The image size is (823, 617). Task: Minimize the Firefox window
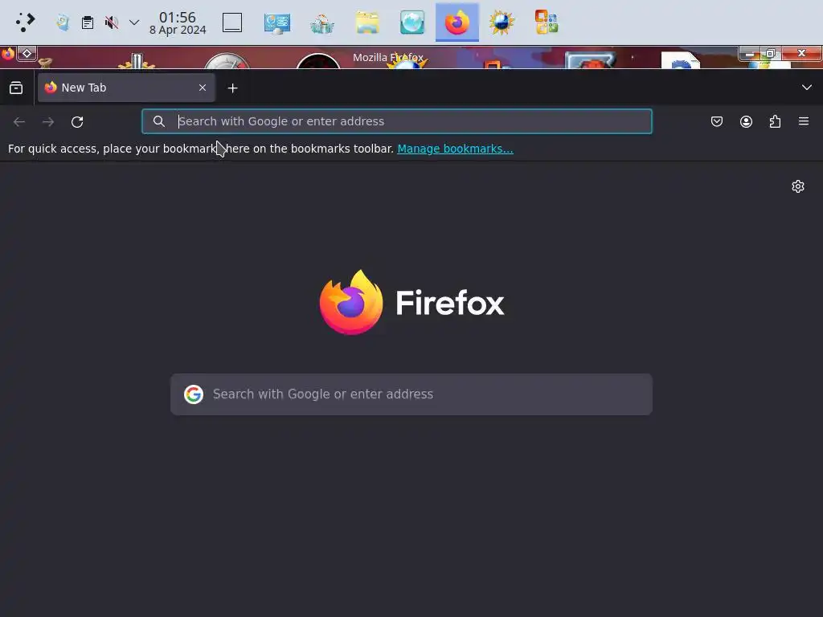(750, 53)
